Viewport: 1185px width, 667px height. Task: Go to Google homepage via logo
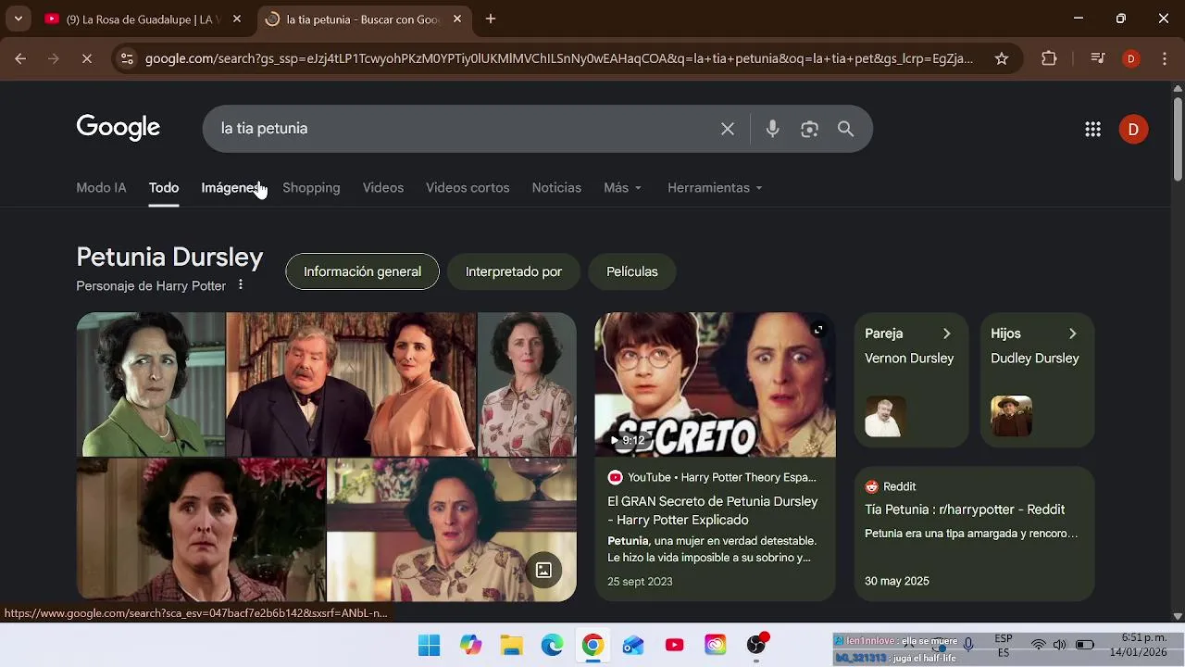[x=118, y=128]
